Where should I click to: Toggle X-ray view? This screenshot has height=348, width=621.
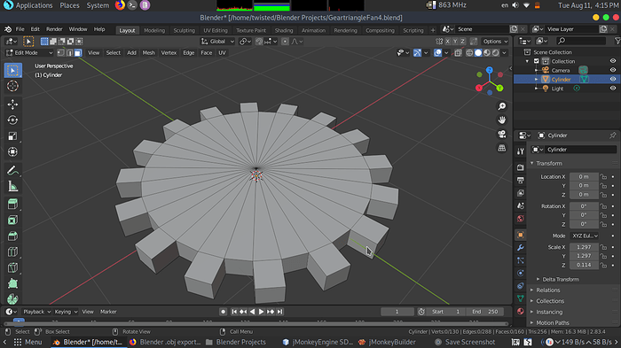click(x=459, y=52)
